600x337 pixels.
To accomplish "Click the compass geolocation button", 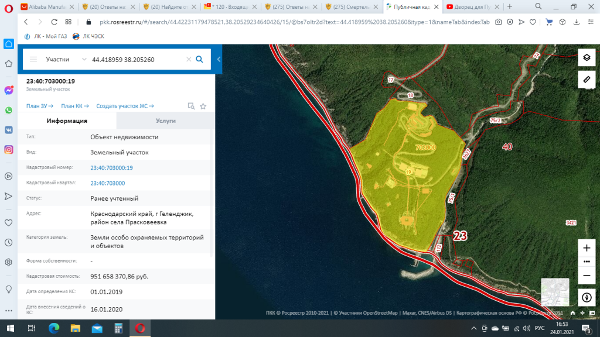I will click(587, 297).
